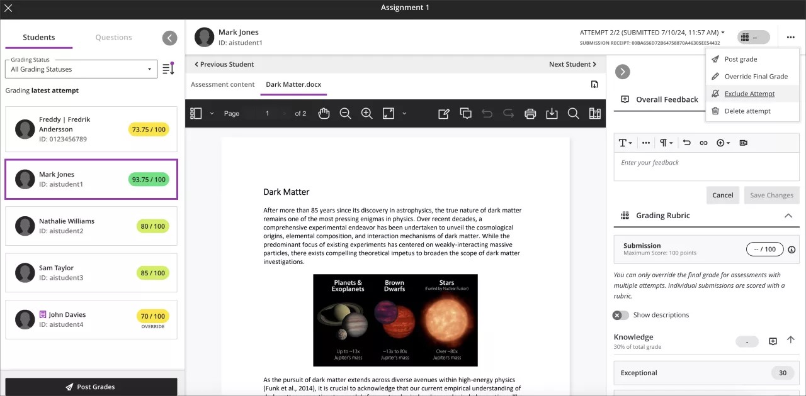Download the submitted document
806x396 pixels.
tap(552, 113)
